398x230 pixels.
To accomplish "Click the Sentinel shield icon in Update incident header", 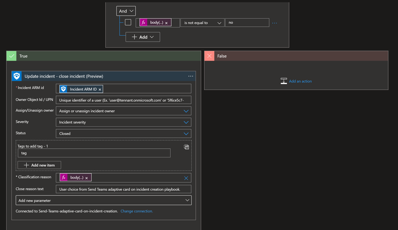I will click(17, 76).
